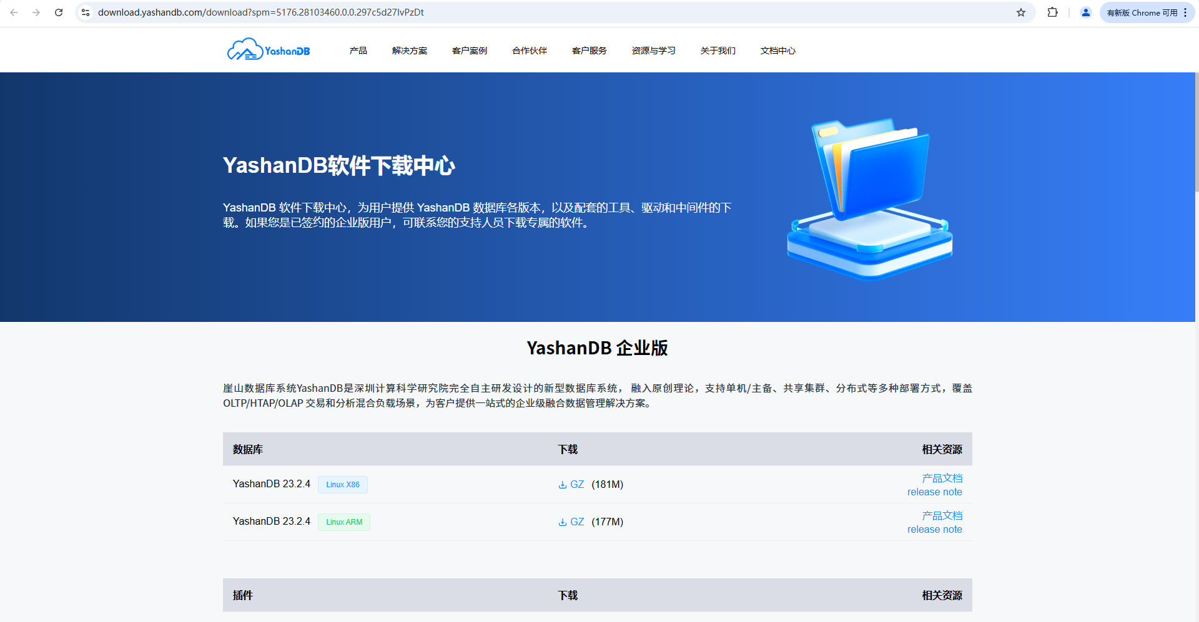The height and width of the screenshot is (622, 1199).
Task: Click the (181M) file size text
Action: point(608,485)
